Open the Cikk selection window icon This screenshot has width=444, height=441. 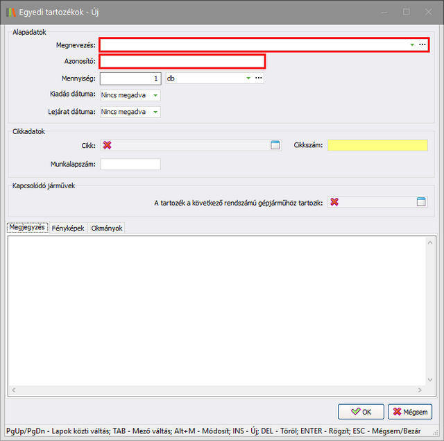tap(275, 145)
